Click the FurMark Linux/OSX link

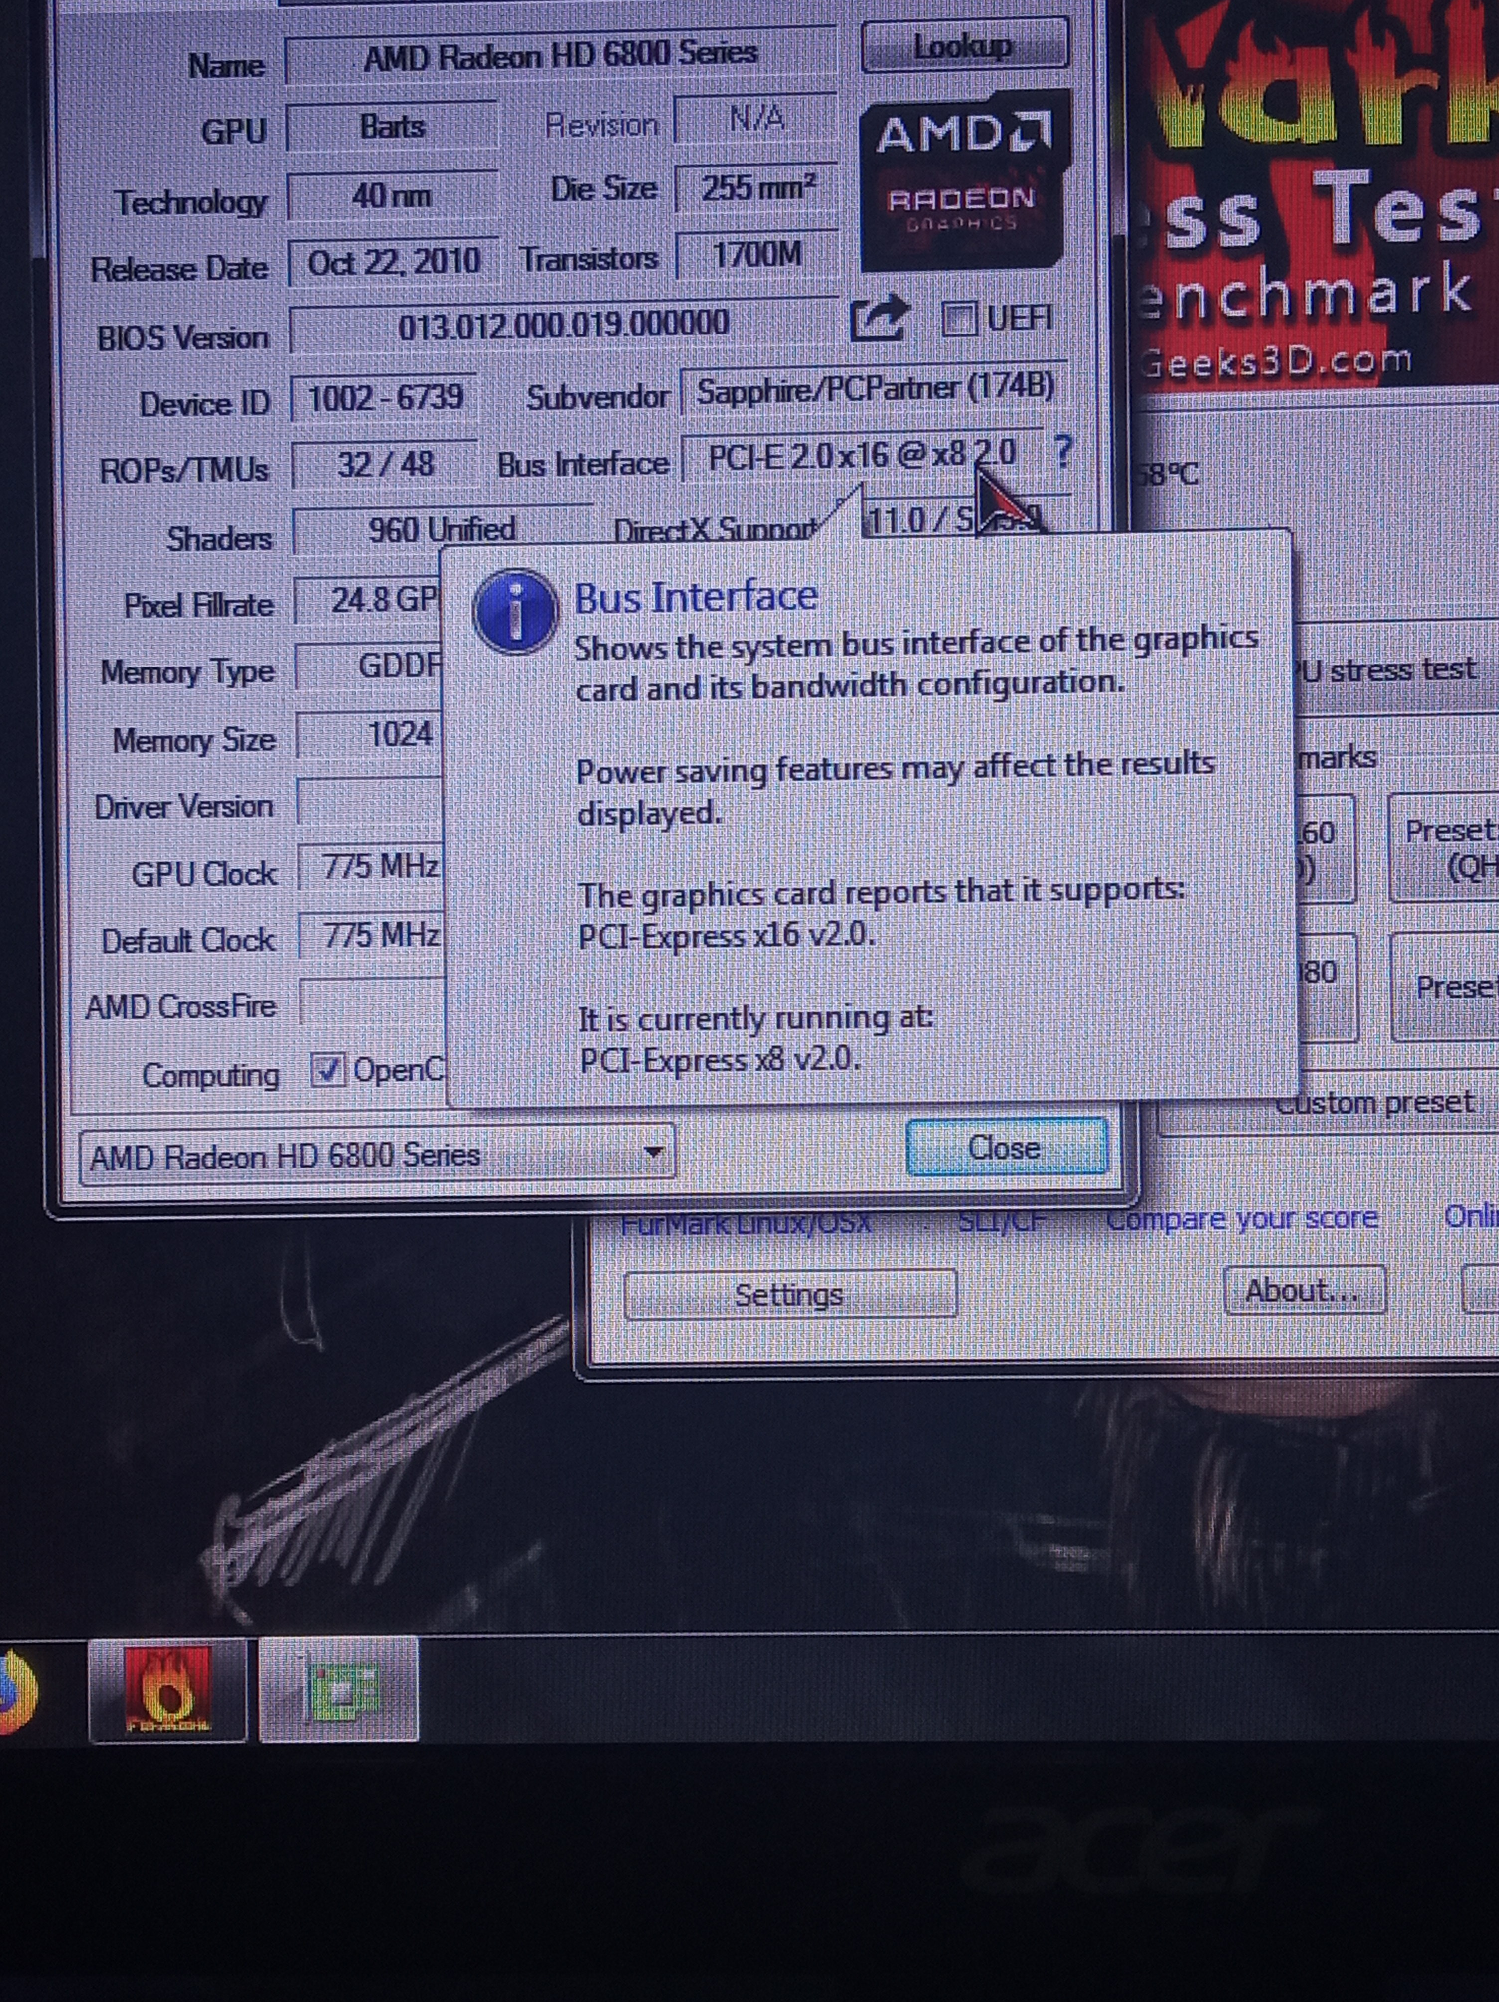tap(747, 1224)
